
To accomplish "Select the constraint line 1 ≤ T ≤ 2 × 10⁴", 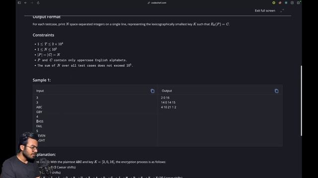I will [x=50, y=44].
